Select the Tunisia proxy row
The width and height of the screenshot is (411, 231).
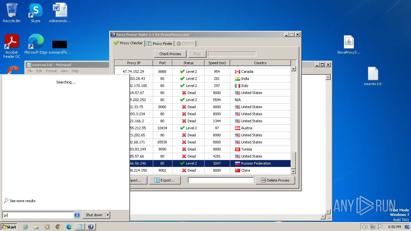click(x=203, y=149)
